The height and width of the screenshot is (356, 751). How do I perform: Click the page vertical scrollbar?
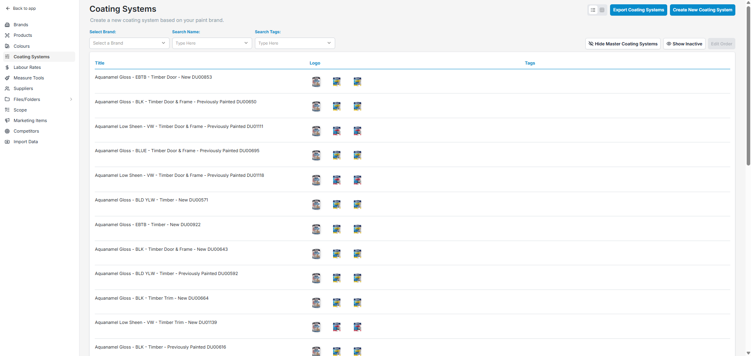pos(748,86)
